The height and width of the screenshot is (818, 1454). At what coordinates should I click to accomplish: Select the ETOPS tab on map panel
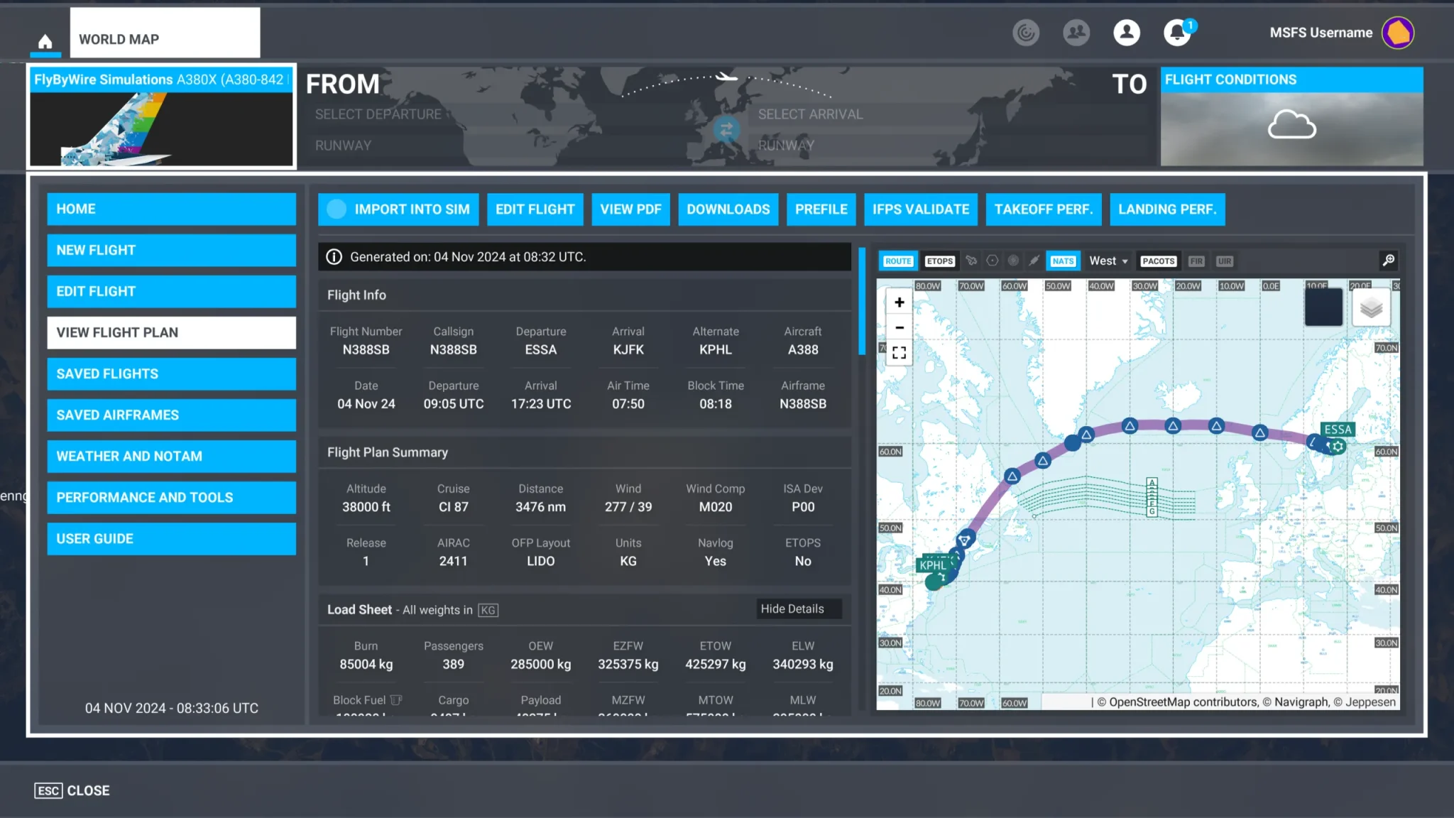coord(939,261)
